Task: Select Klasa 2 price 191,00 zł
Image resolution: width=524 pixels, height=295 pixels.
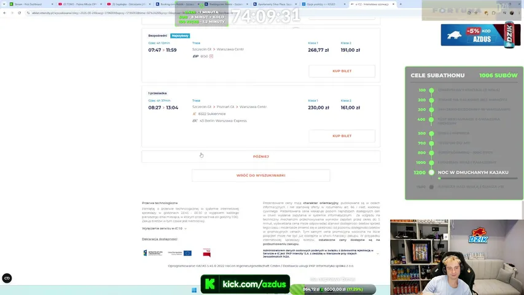Action: 350,50
